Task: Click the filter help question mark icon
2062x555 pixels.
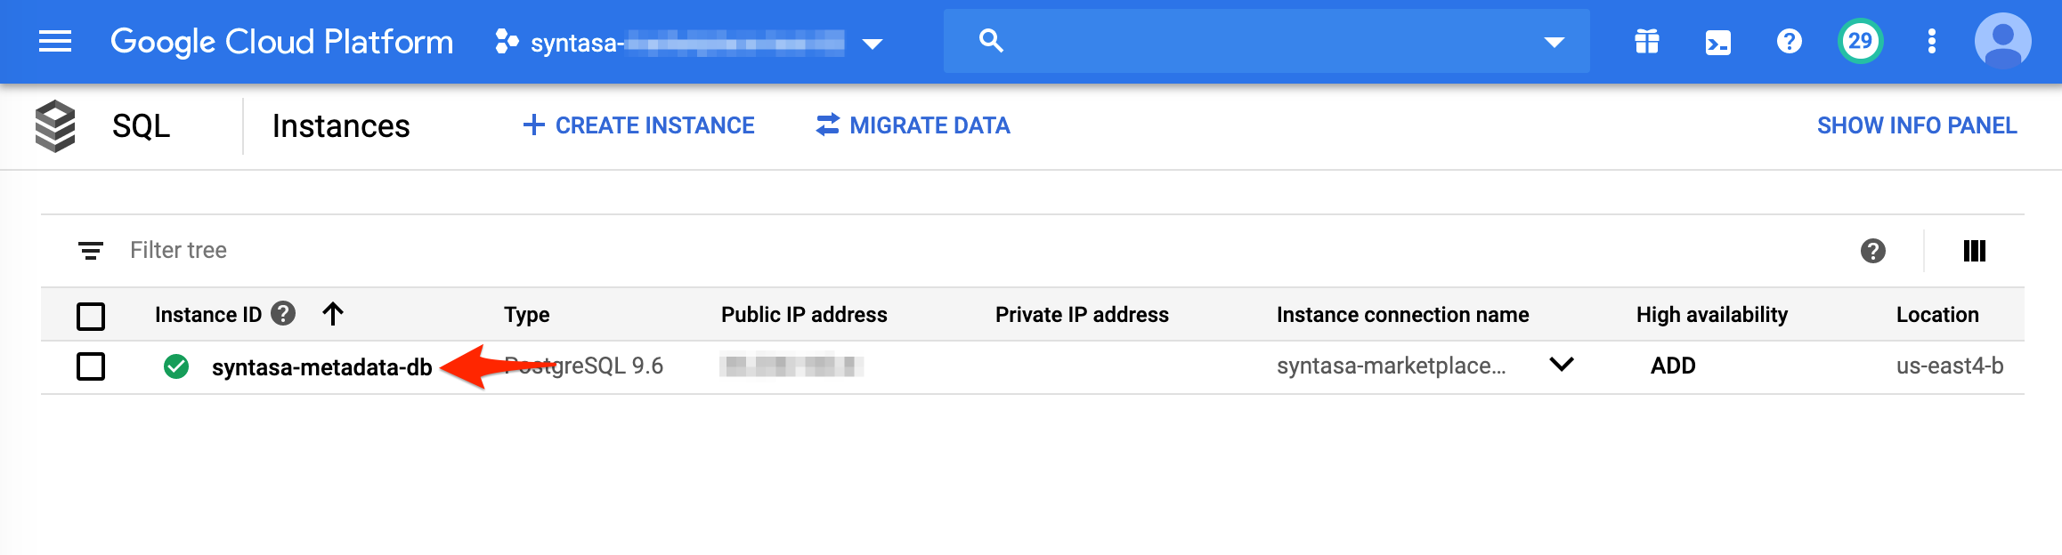Action: (x=1872, y=251)
